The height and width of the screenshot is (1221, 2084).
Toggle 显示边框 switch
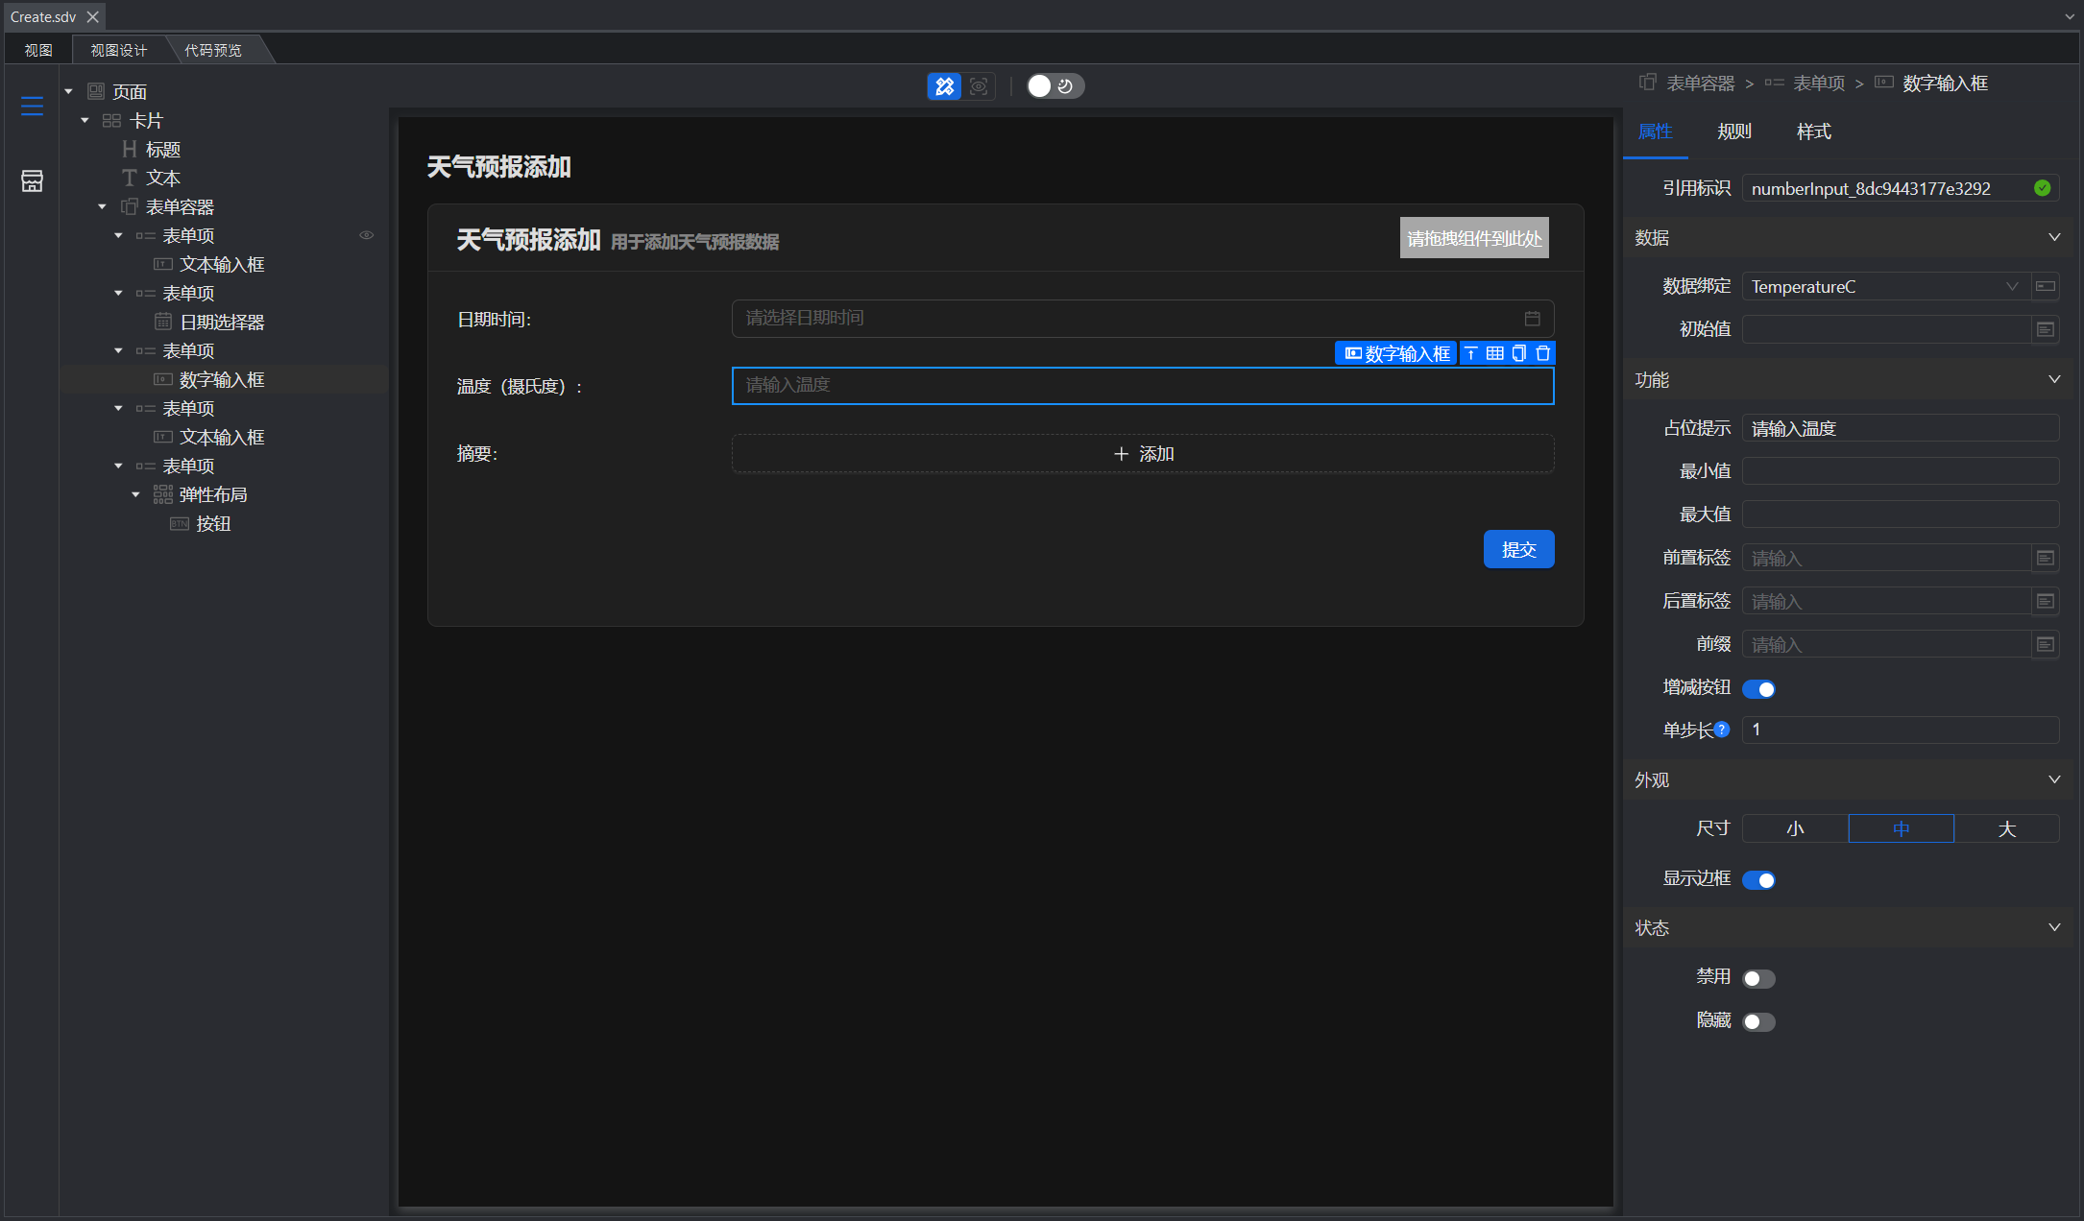(1758, 880)
